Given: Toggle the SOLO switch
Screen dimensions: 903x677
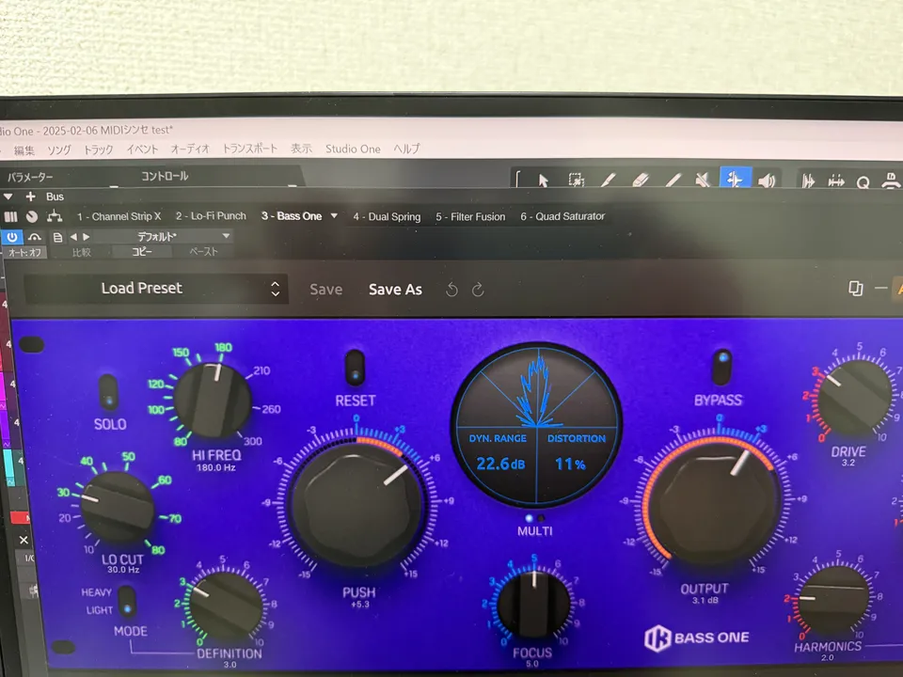Looking at the screenshot, I should click(x=109, y=392).
